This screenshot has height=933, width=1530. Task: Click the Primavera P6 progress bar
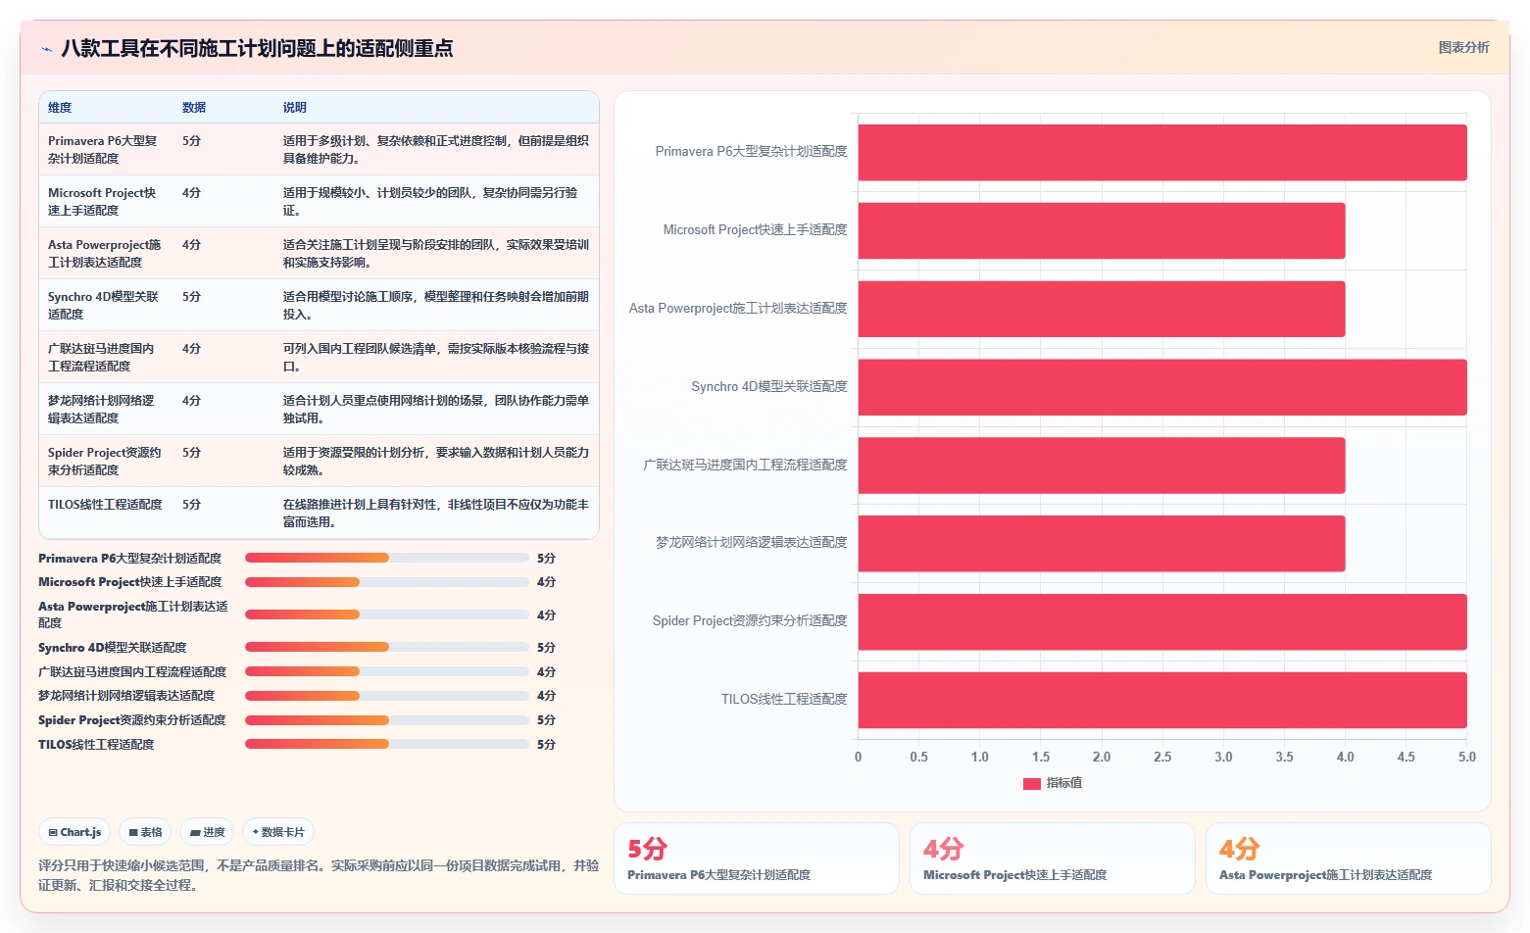point(387,558)
